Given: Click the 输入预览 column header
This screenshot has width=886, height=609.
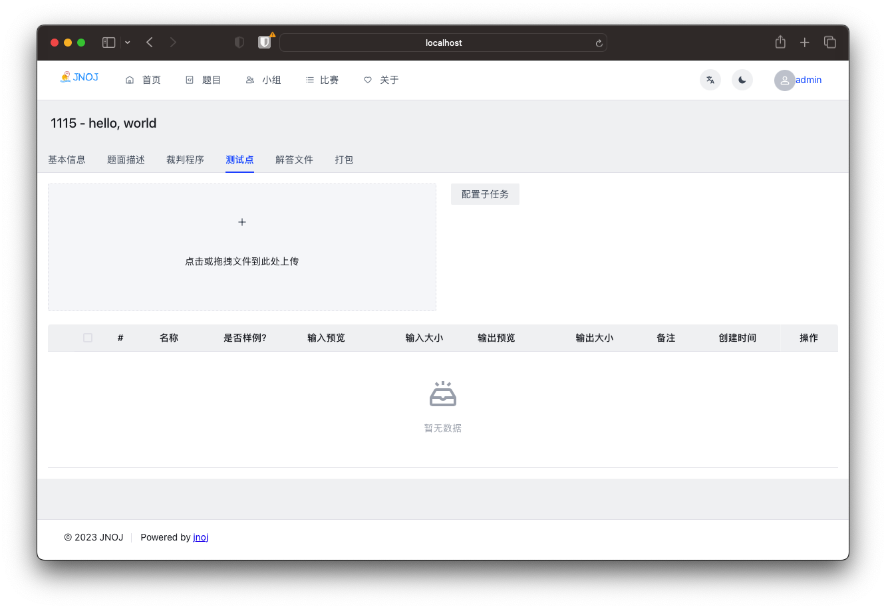Looking at the screenshot, I should pos(326,338).
